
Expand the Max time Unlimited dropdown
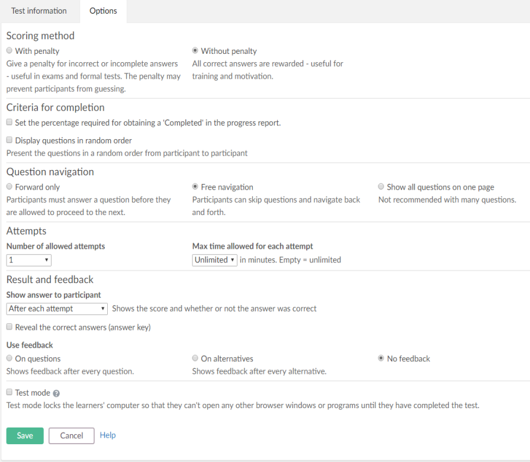coord(214,260)
